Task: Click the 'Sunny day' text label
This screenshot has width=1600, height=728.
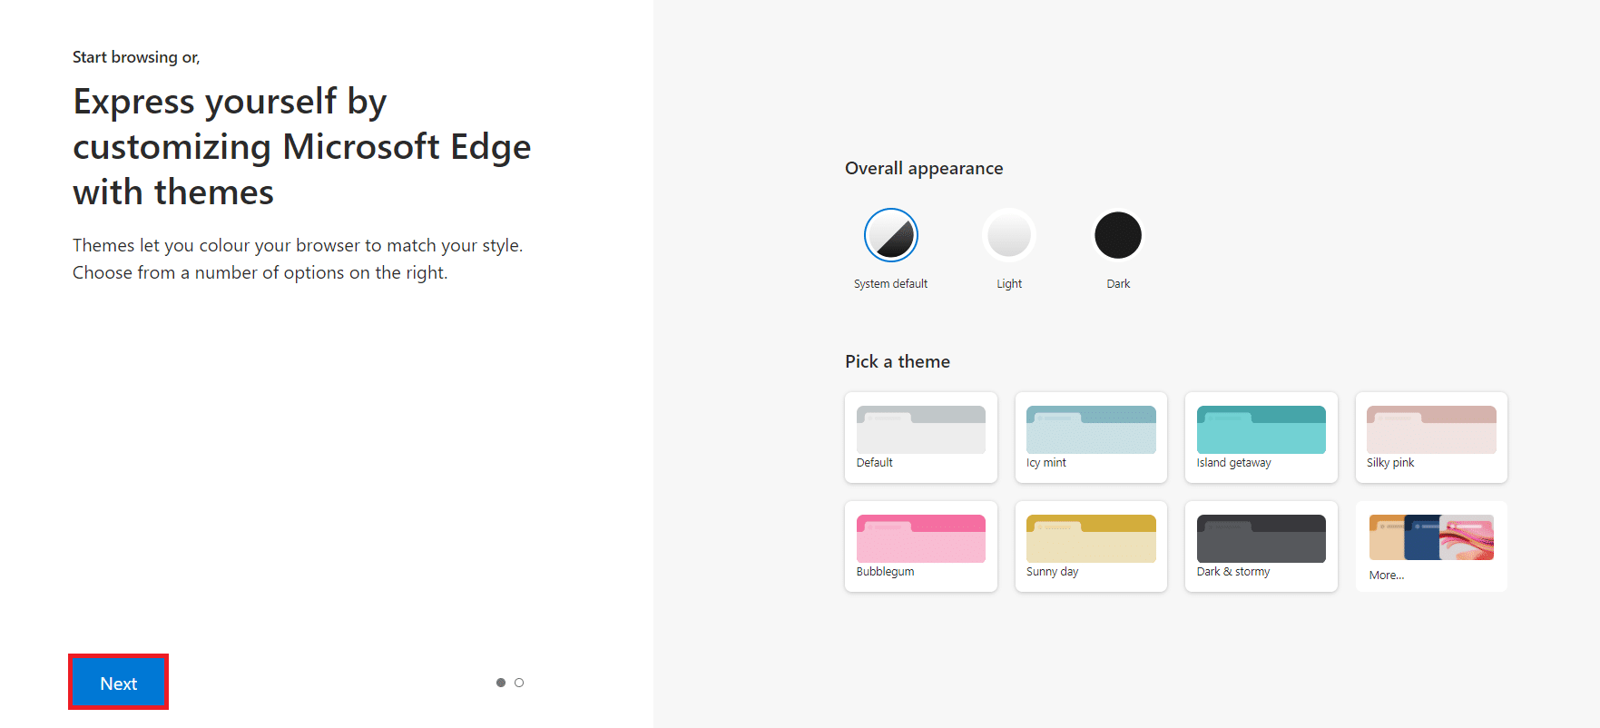Action: tap(1052, 572)
